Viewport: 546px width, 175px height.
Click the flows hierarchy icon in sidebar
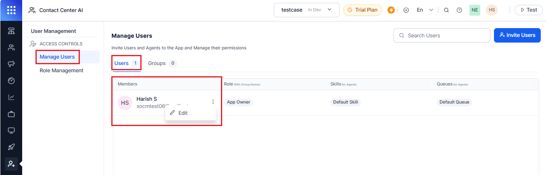(11, 31)
